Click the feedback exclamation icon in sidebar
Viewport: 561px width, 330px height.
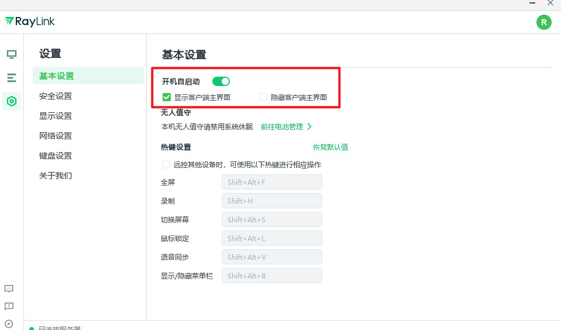9,306
